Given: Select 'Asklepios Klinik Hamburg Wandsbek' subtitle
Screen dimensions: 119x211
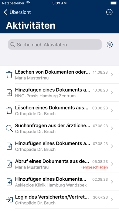Looking at the screenshot, I should [51, 185].
